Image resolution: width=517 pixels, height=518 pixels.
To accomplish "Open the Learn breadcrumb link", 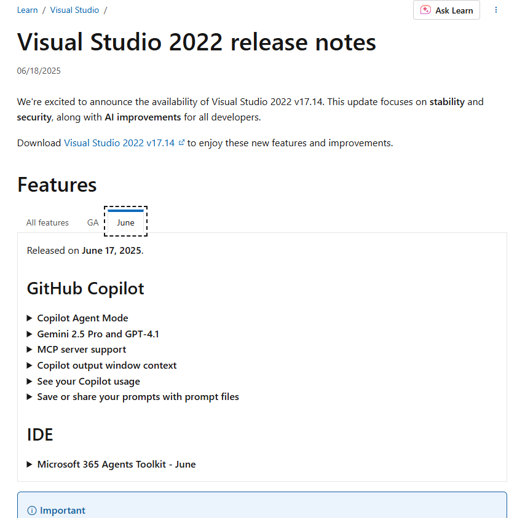I will 28,10.
